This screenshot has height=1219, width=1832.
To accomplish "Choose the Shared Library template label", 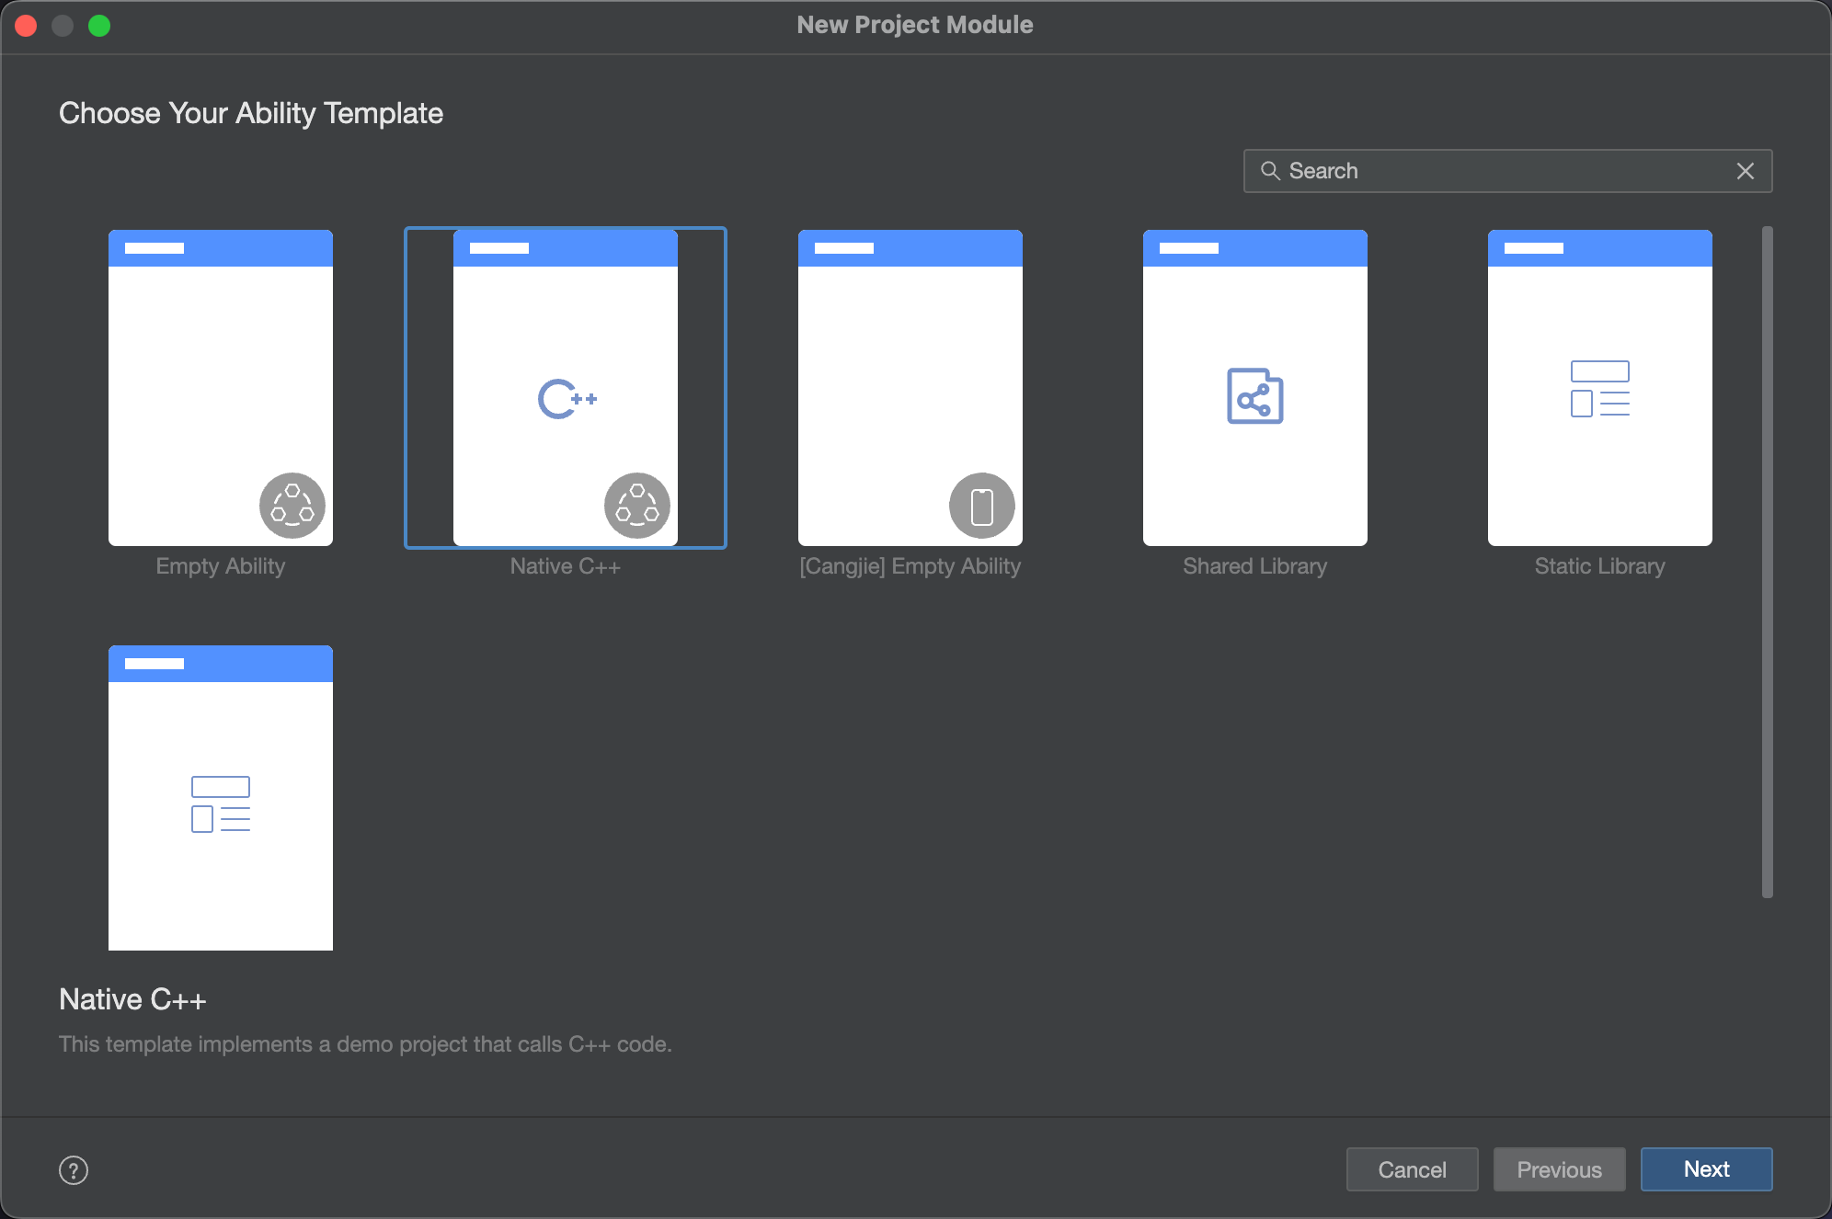I will click(x=1254, y=566).
